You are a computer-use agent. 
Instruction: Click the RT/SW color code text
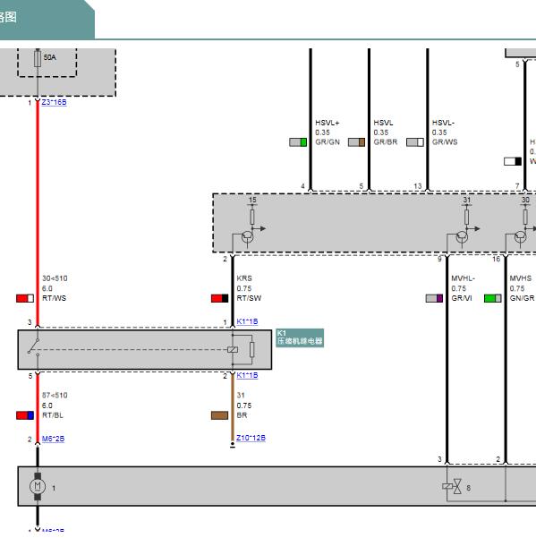(249, 298)
